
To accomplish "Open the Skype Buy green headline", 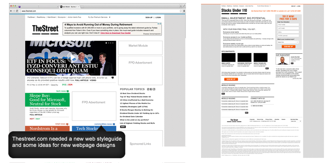I will (47, 100).
